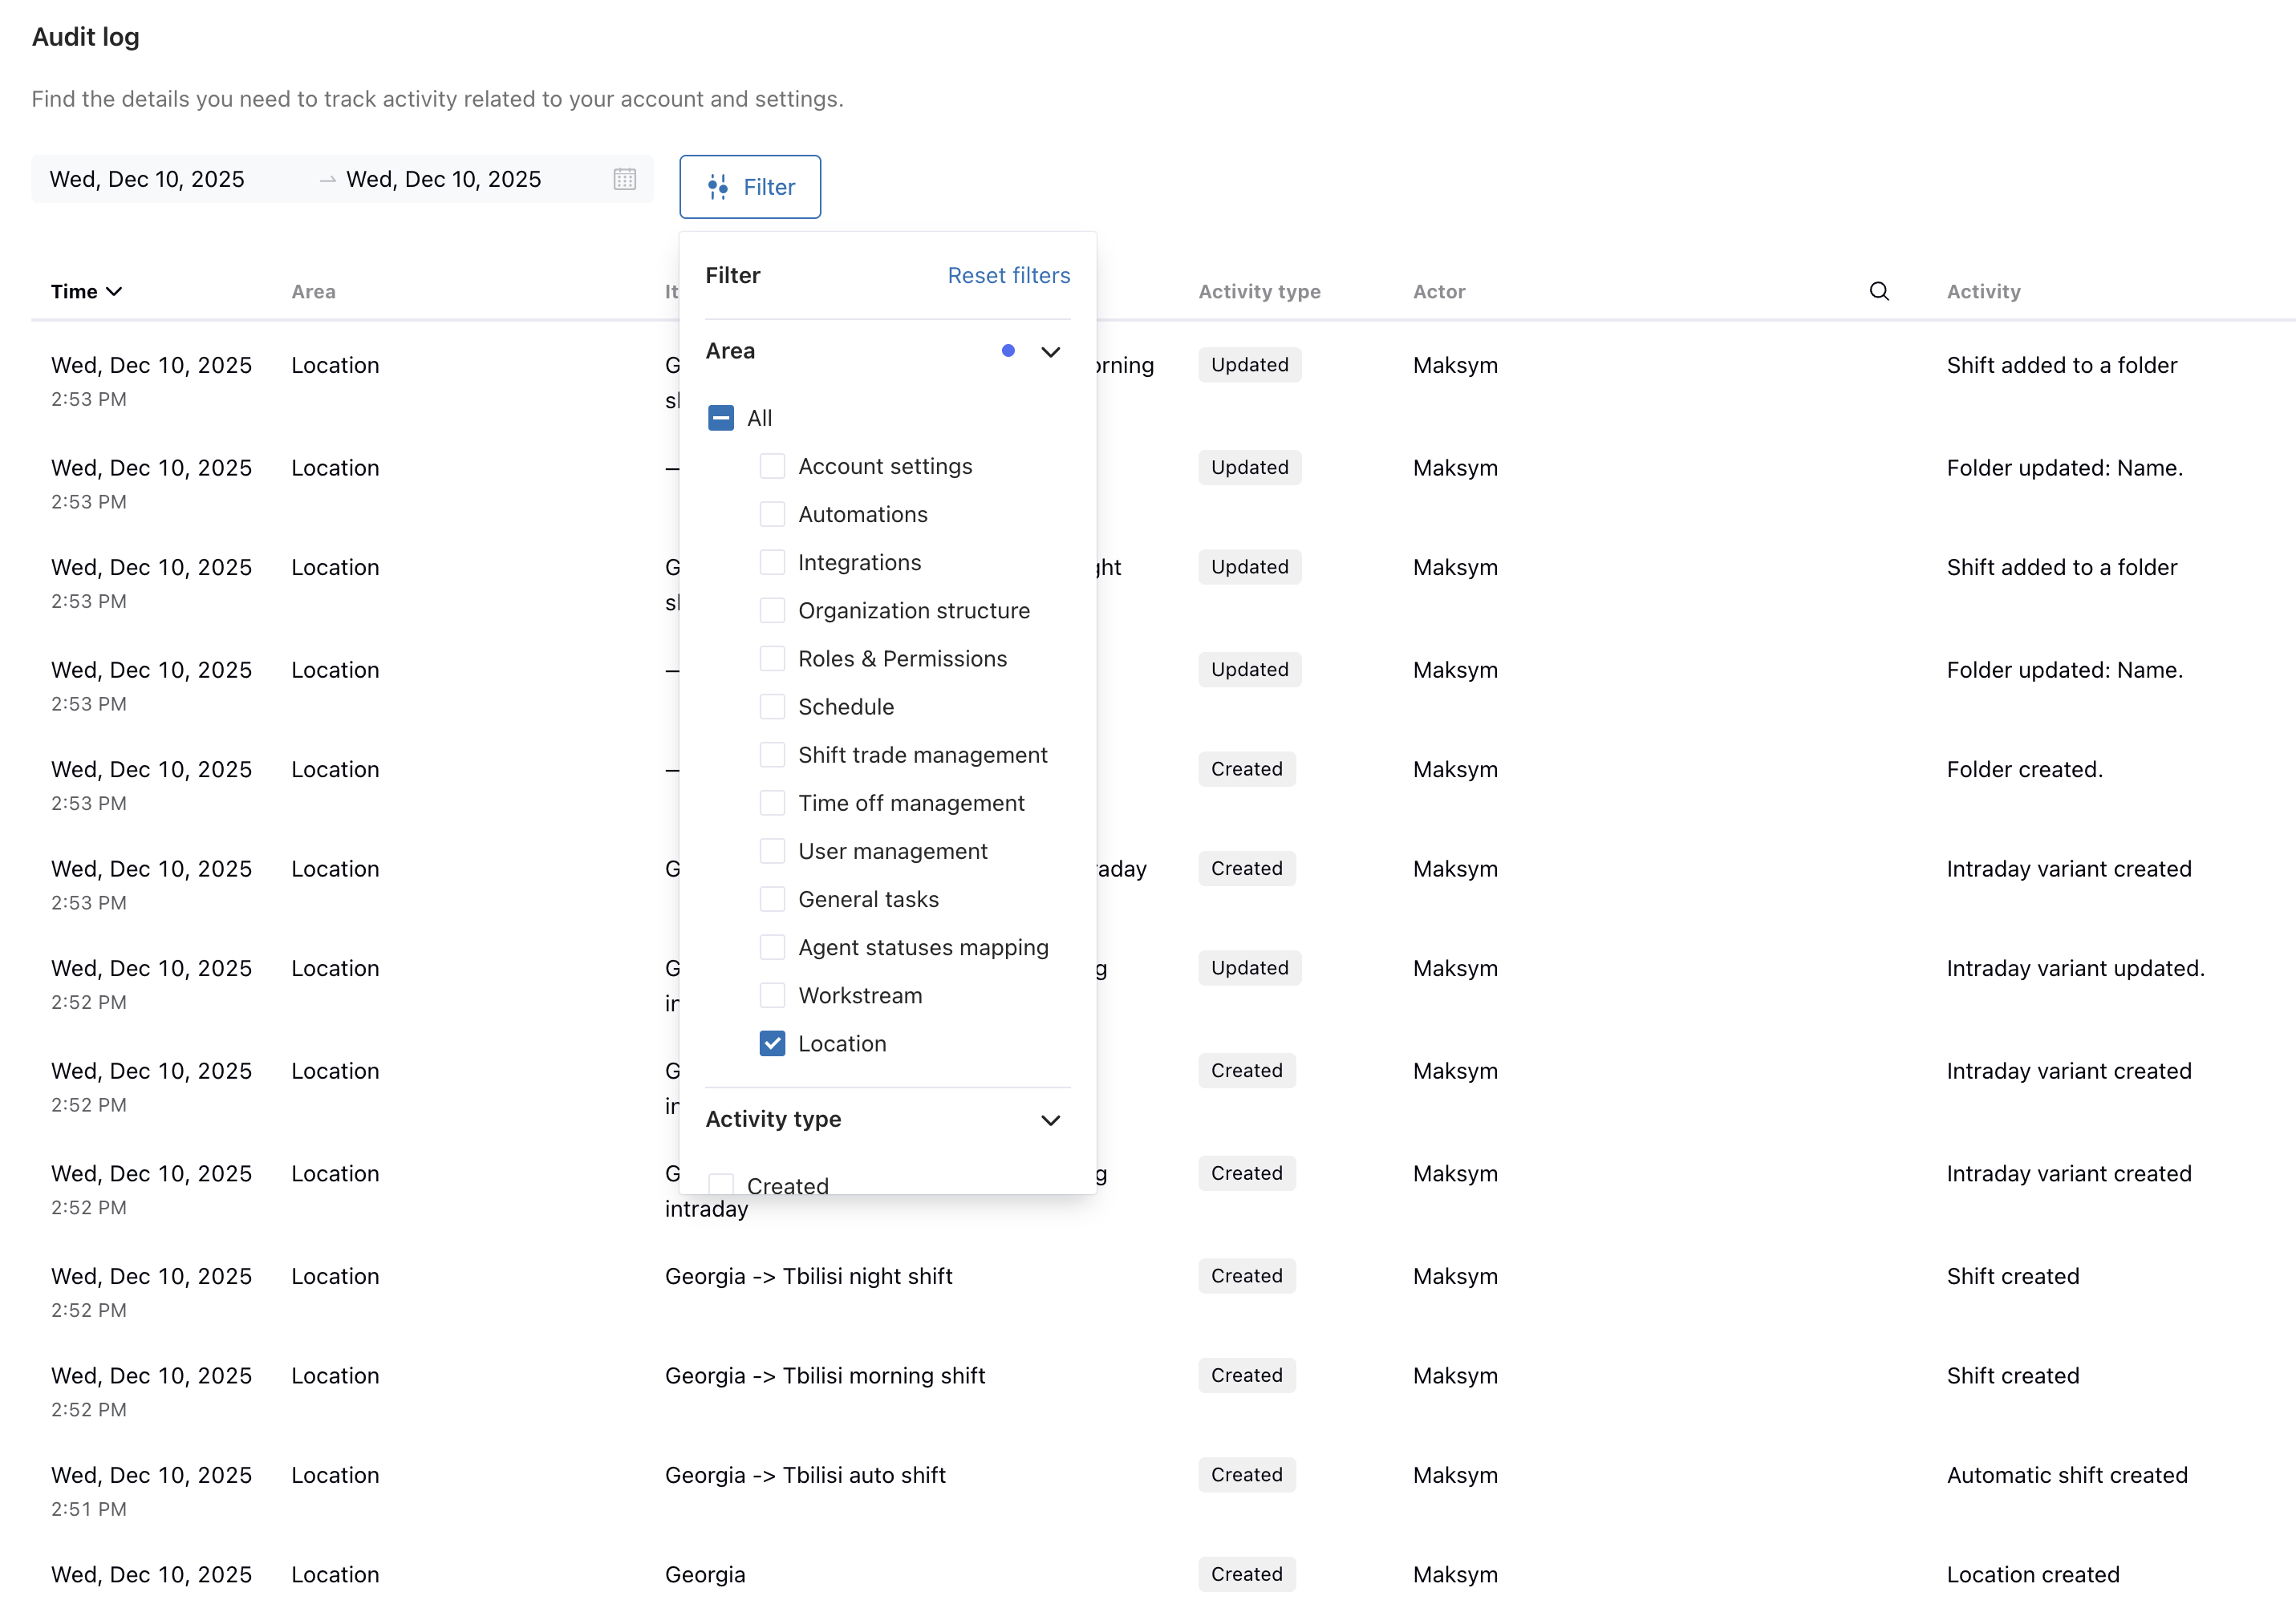Open the calendar date picker icon
Viewport: 2296px width, 1600px height.
click(x=624, y=179)
